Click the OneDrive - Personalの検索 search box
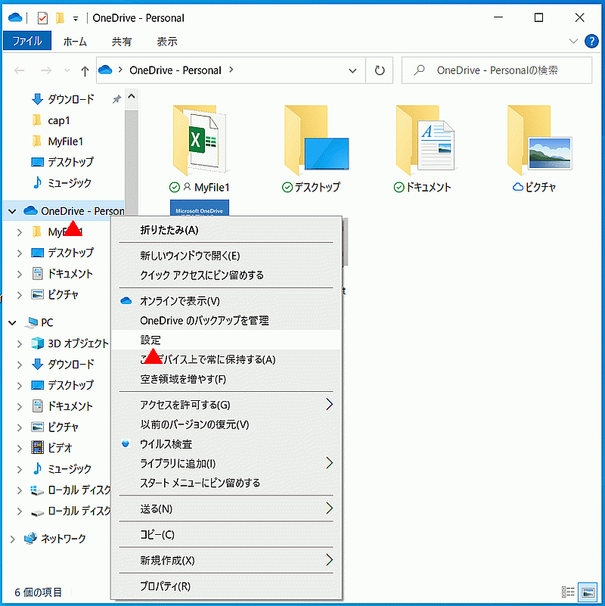 (497, 70)
